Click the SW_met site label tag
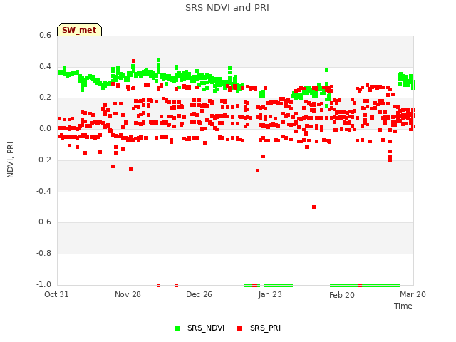The image size is (456, 342). [x=79, y=30]
